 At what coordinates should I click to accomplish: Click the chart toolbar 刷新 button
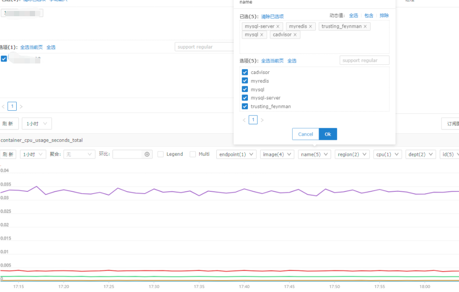[x=8, y=154]
